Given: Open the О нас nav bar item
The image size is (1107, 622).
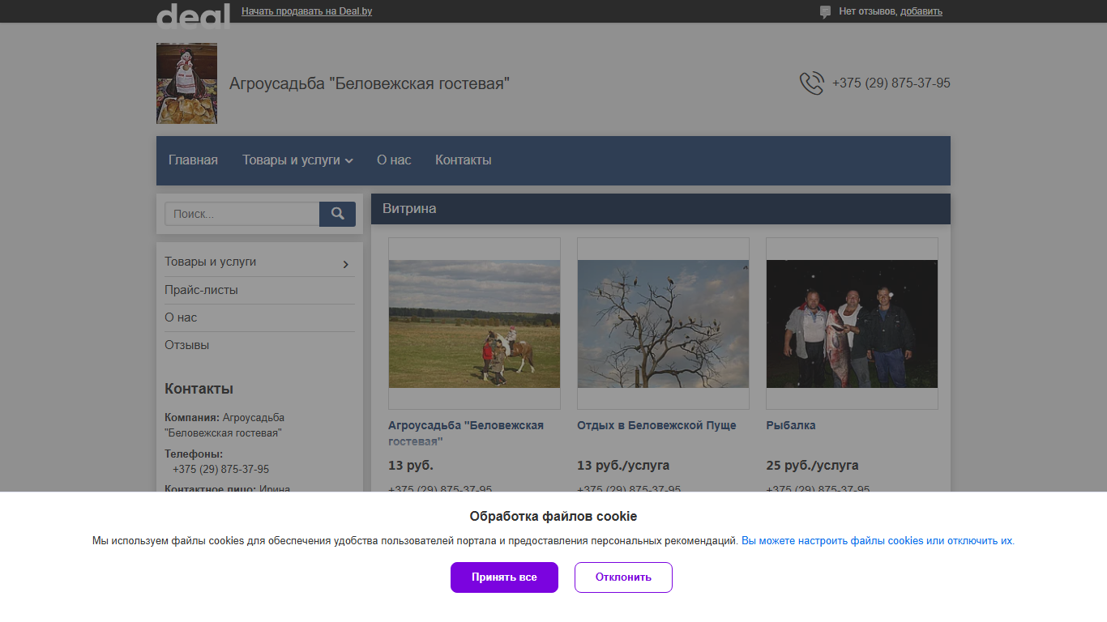Looking at the screenshot, I should pyautogui.click(x=394, y=160).
